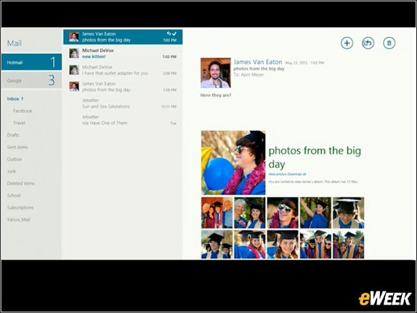The image size is (417, 313).
Task: Select avatar of Michael DeVoe new kitten email
Action: click(74, 53)
